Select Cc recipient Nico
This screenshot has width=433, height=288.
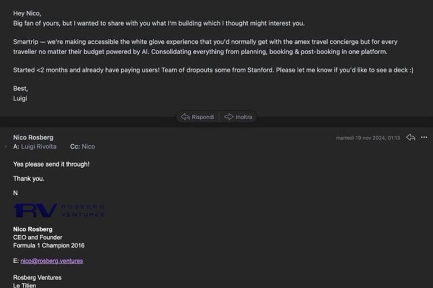(x=89, y=147)
